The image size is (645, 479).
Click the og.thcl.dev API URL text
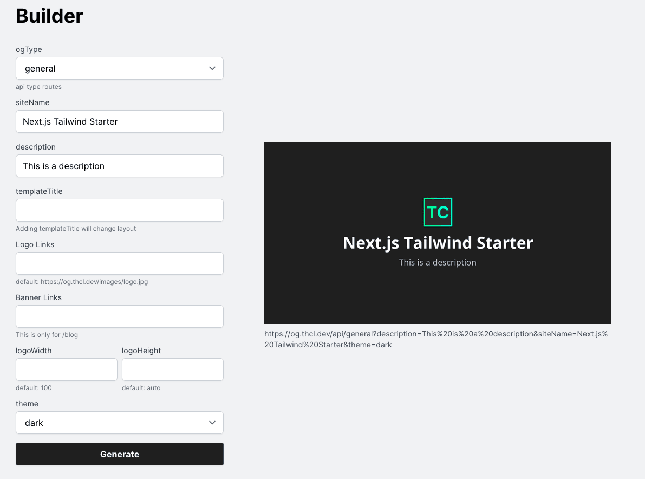point(436,339)
